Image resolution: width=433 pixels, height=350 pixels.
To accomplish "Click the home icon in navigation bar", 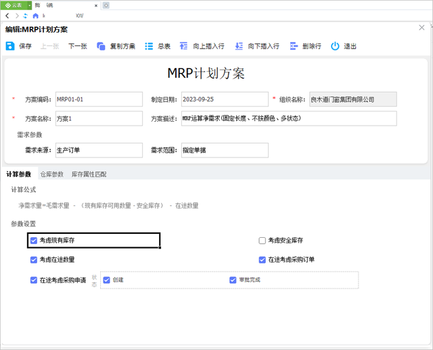I will (35, 16).
